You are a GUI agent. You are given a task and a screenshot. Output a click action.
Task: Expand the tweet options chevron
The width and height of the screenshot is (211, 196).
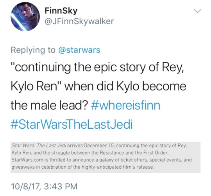(197, 11)
